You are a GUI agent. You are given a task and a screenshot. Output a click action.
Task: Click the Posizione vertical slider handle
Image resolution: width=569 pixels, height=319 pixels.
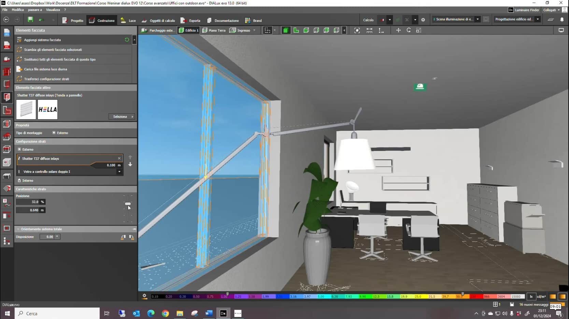coord(128,204)
